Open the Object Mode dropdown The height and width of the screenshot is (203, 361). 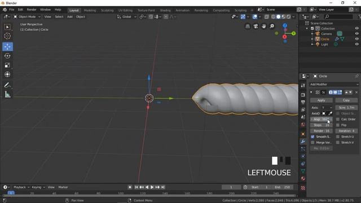tap(27, 17)
